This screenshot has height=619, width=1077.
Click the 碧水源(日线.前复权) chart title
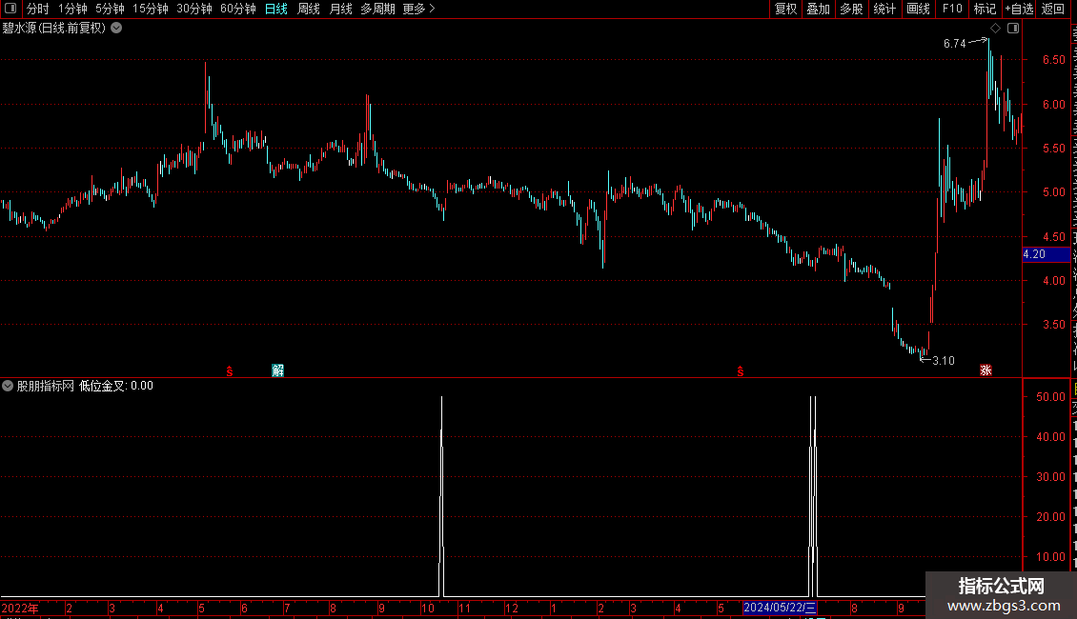pos(53,29)
